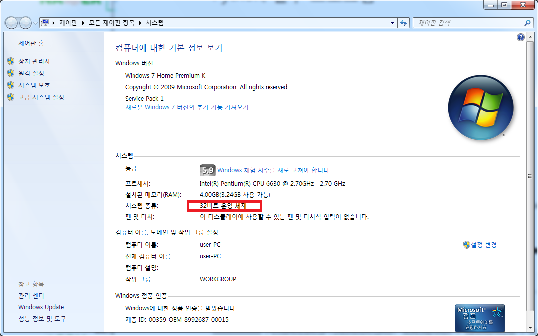Maximize the window with the restore button
The width and height of the screenshot is (538, 336).
point(504,5)
